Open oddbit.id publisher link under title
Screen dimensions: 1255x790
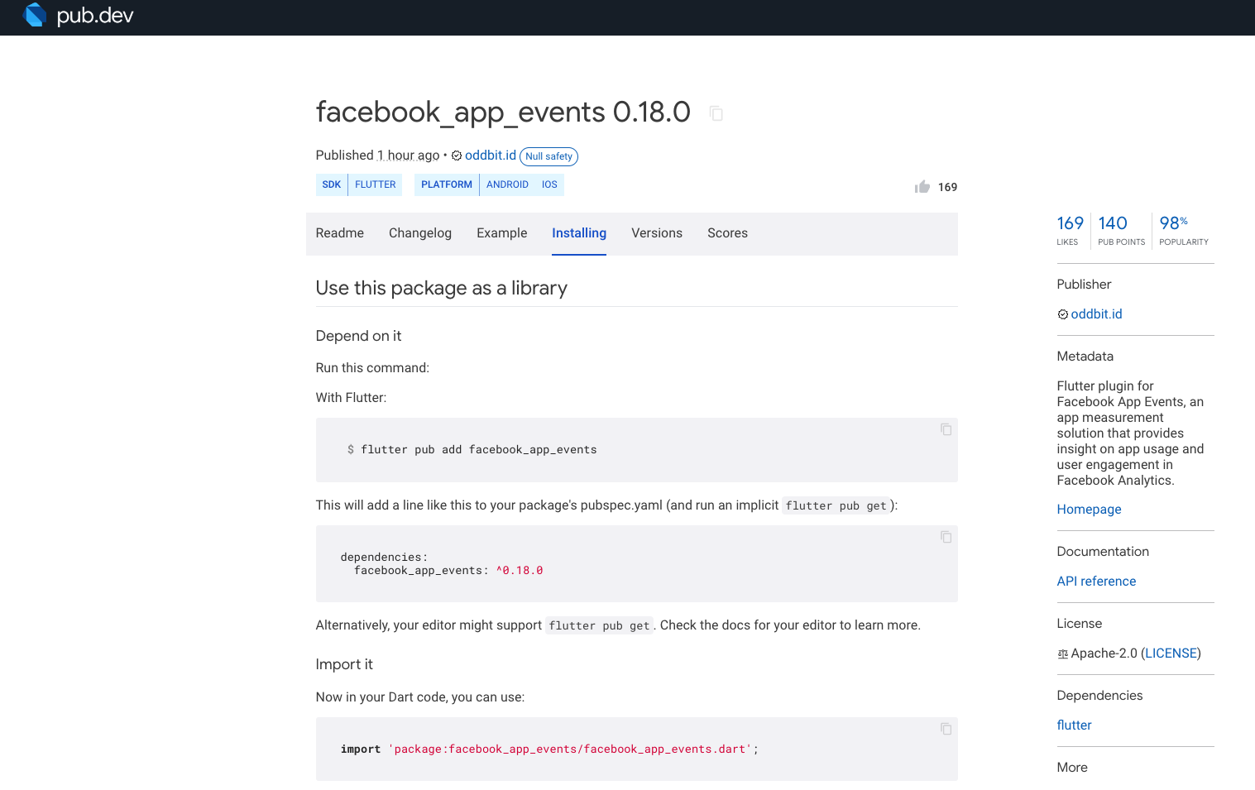point(491,156)
